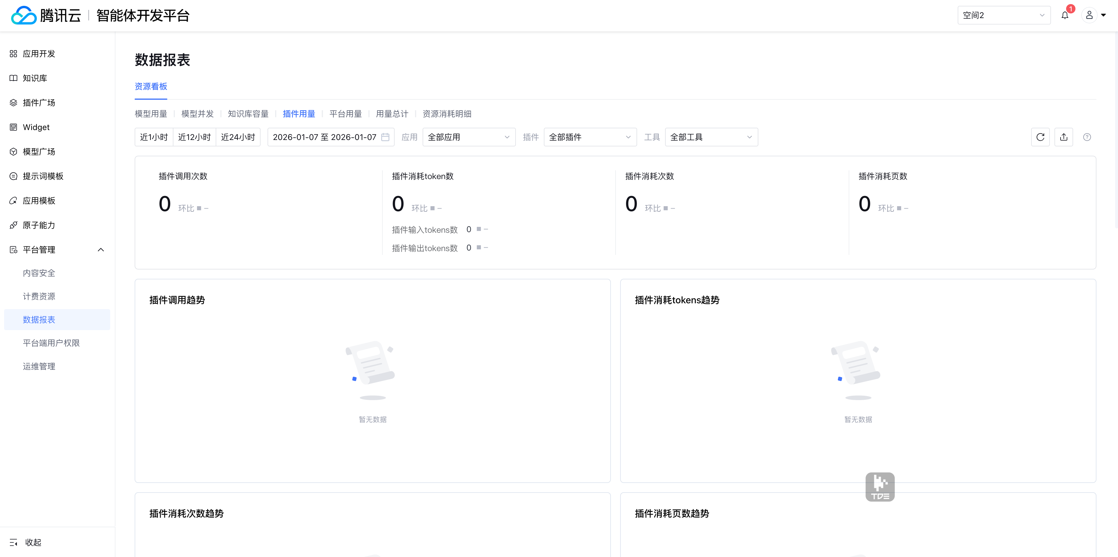Click the collapse sidebar icon
This screenshot has height=557, width=1118.
coord(13,542)
